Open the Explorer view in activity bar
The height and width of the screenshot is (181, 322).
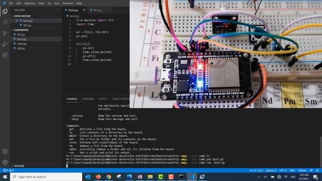pos(5,11)
